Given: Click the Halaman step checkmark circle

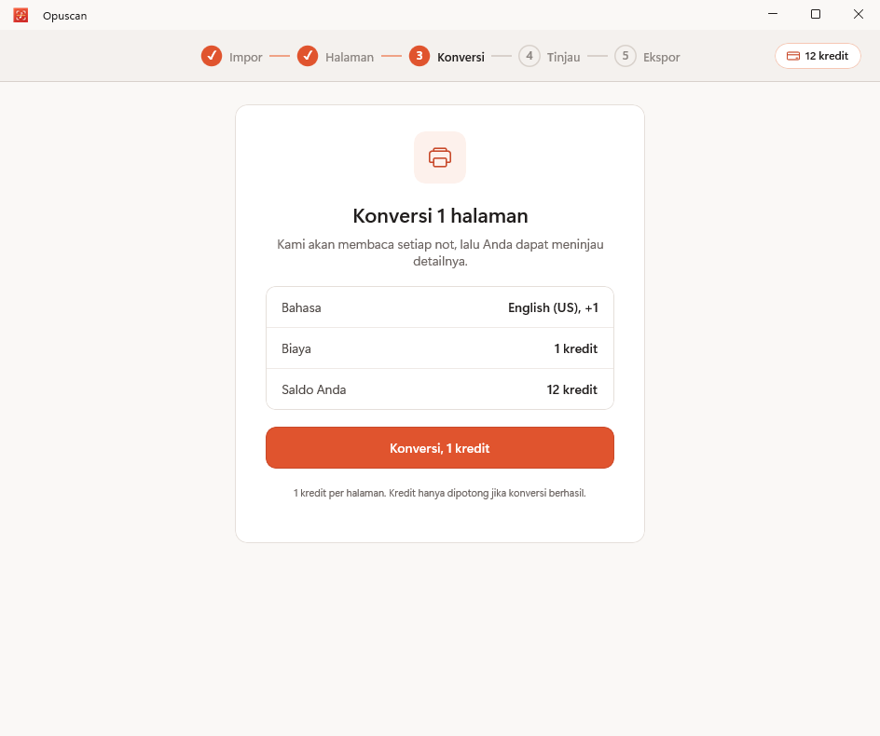Looking at the screenshot, I should pyautogui.click(x=308, y=56).
